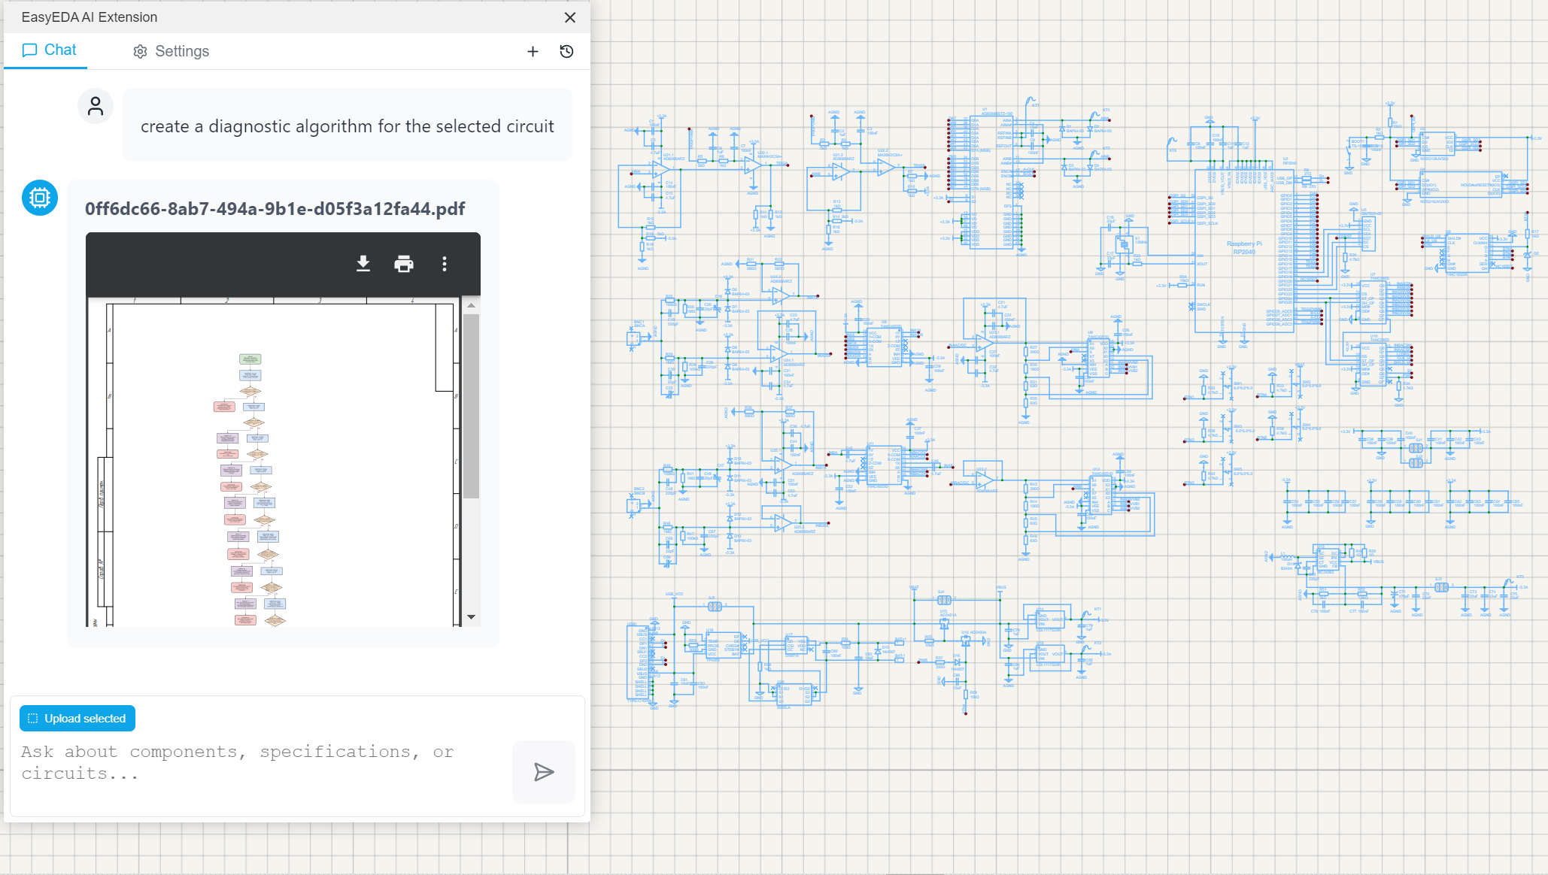Screen dimensions: 1548x875
Task: Focus the Ask about components input field
Action: 256,762
